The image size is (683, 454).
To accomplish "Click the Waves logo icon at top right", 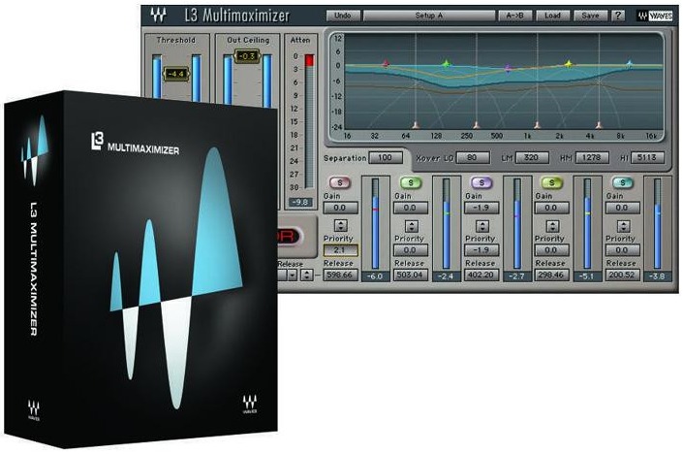I will pyautogui.click(x=654, y=16).
